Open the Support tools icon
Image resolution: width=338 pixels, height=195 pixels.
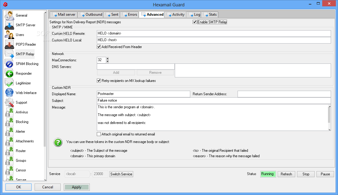pos(9,102)
